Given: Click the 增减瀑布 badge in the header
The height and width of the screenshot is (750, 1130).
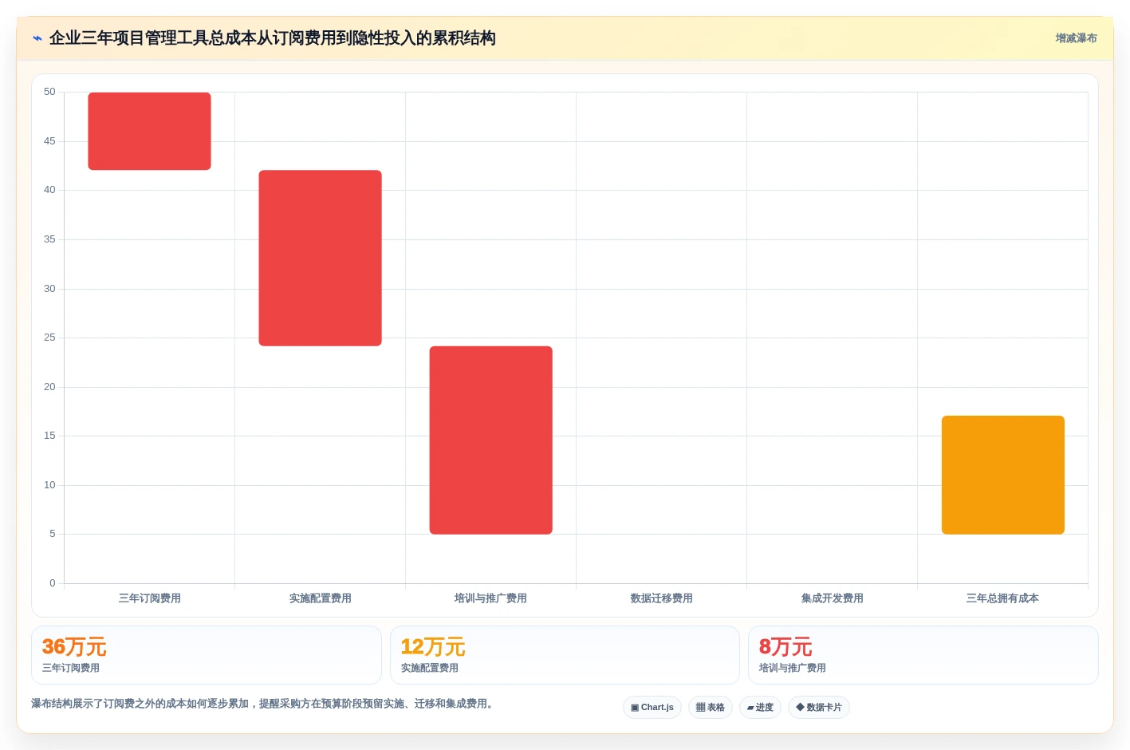Looking at the screenshot, I should (x=1076, y=38).
